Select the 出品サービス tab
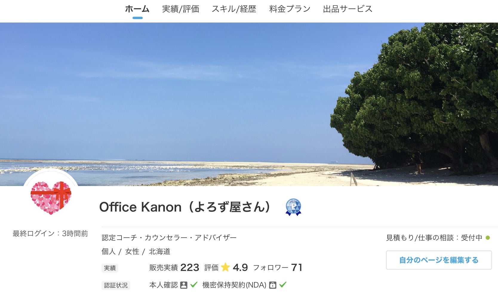 click(348, 9)
